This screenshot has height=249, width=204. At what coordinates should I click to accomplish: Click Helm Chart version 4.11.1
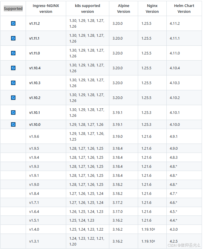point(175,38)
